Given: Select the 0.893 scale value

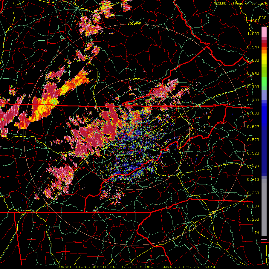Looking at the screenshot, I should click(253, 60).
